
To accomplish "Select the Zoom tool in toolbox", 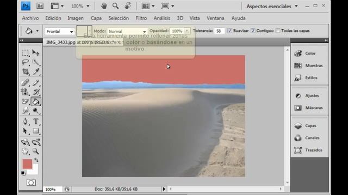I will tap(36, 151).
